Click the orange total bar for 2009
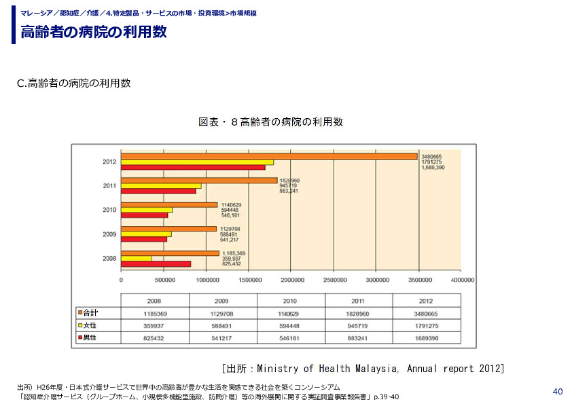The image size is (572, 404). [169, 229]
